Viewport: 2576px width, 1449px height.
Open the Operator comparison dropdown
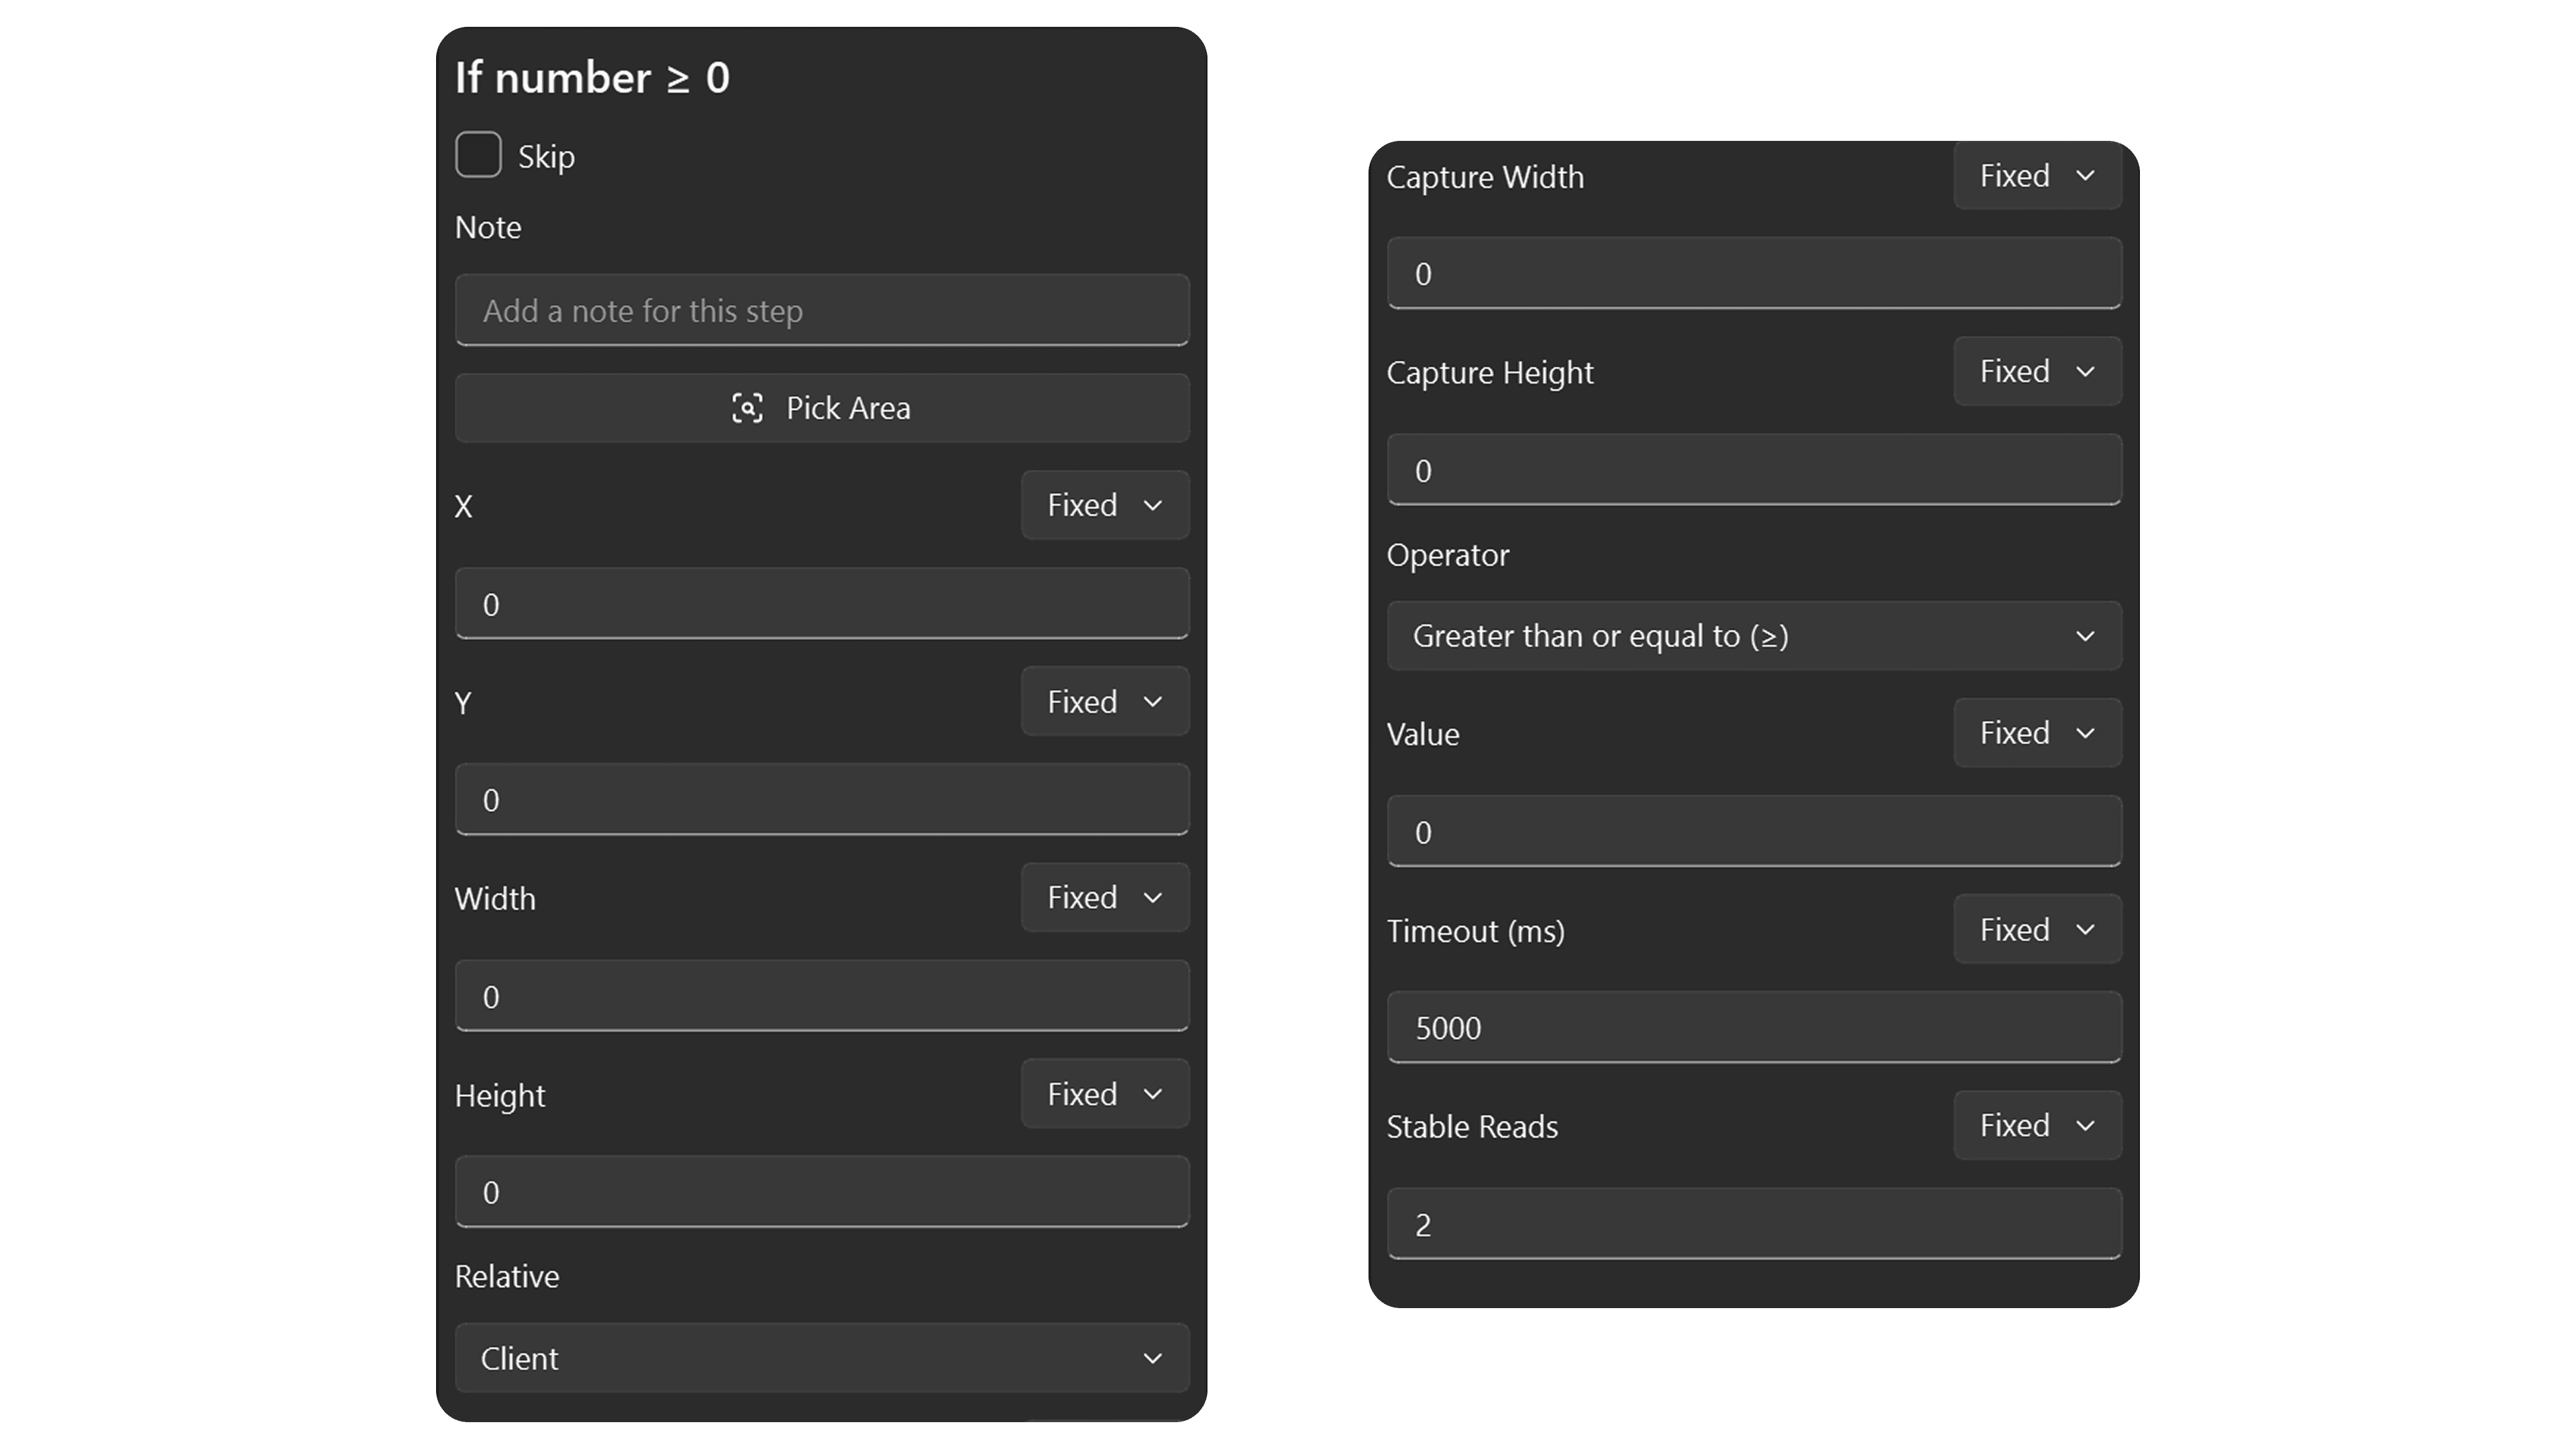tap(1754, 636)
